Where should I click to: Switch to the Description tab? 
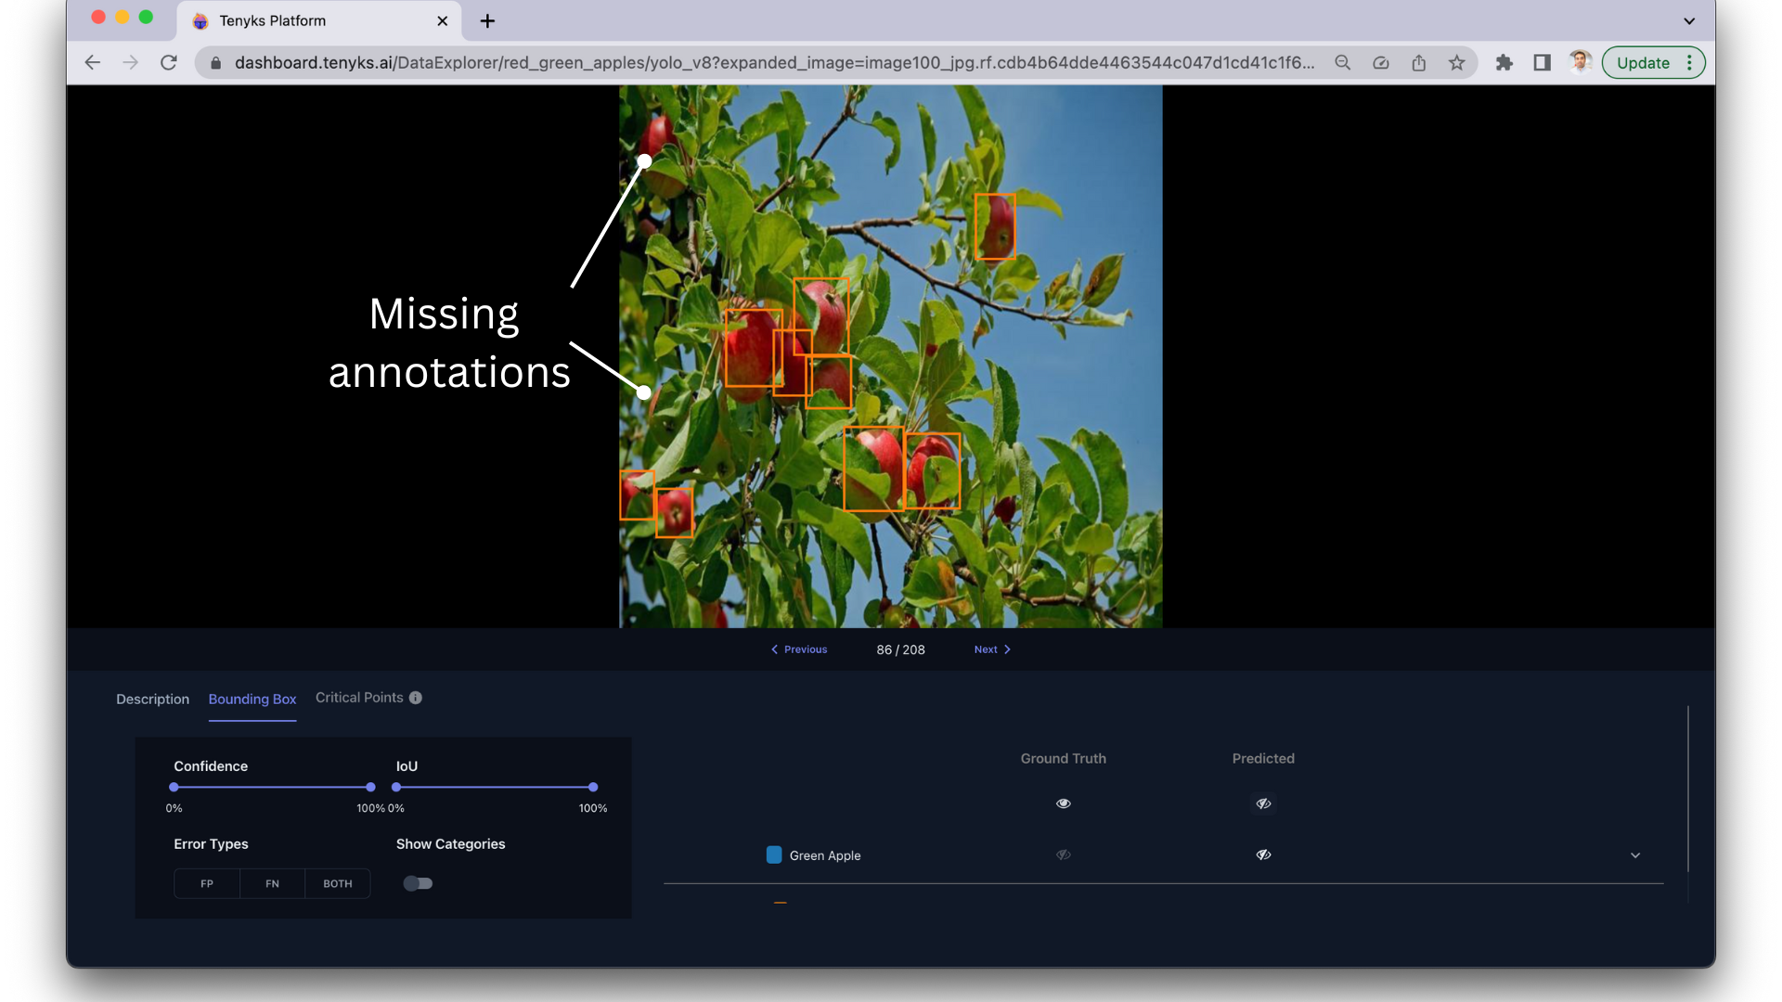(x=152, y=699)
